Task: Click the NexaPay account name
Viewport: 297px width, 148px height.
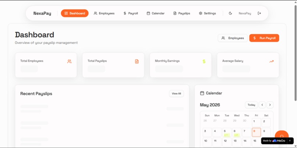Action: tap(245, 13)
